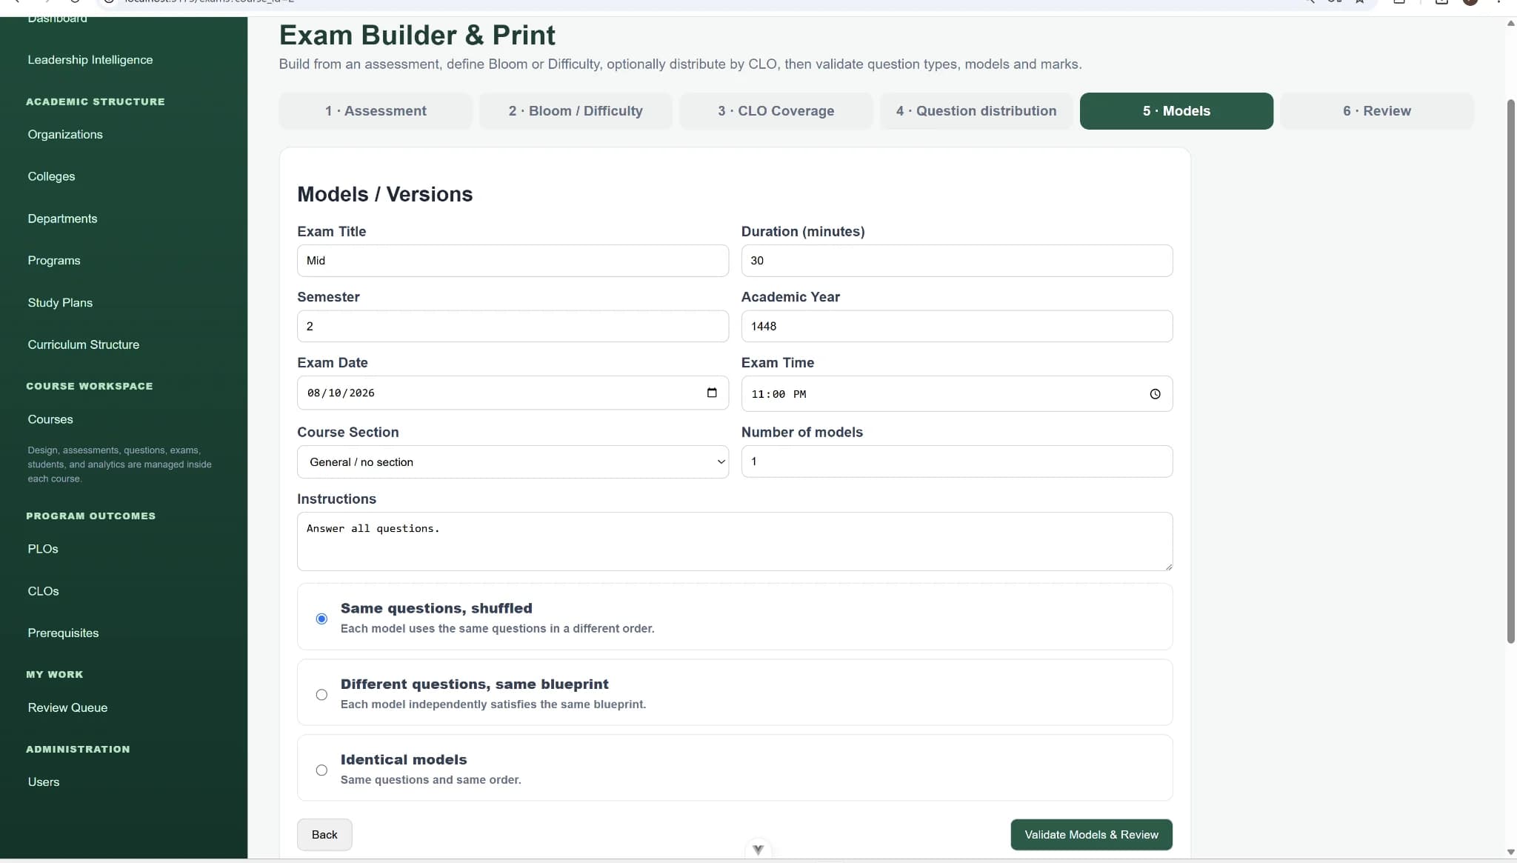The width and height of the screenshot is (1517, 863).
Task: Select the 5 · Models tab
Action: 1176,110
